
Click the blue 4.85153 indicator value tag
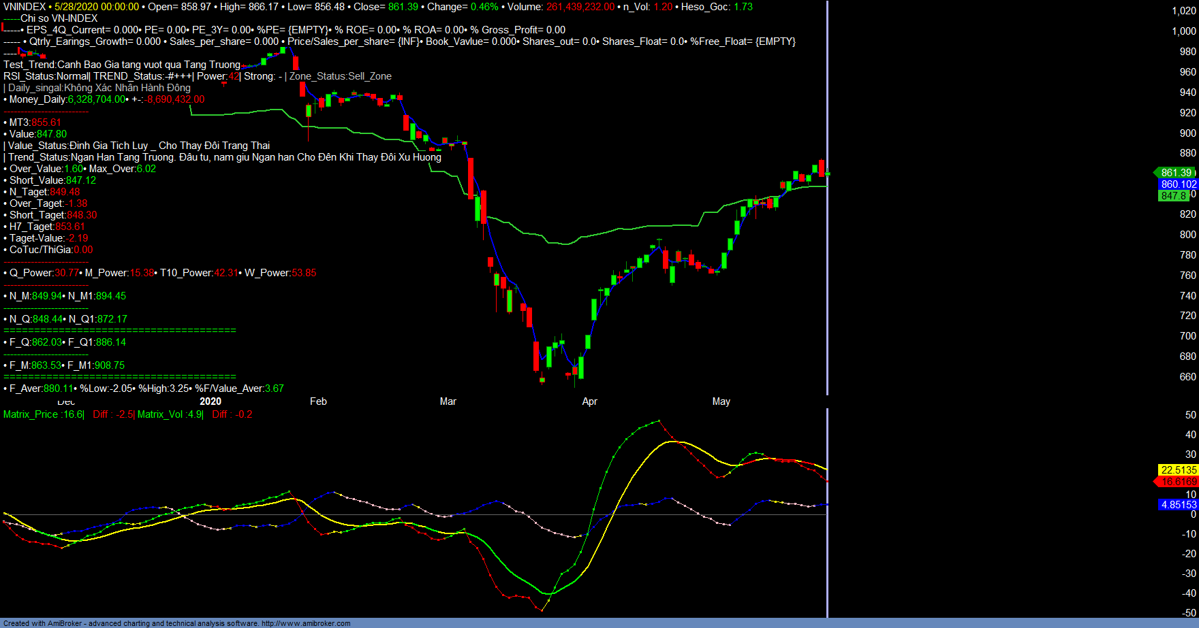(1178, 505)
